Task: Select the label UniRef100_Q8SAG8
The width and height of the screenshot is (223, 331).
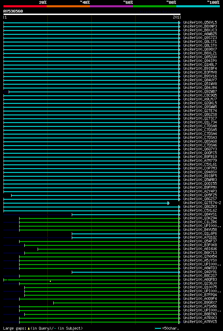Action: (x=200, y=142)
